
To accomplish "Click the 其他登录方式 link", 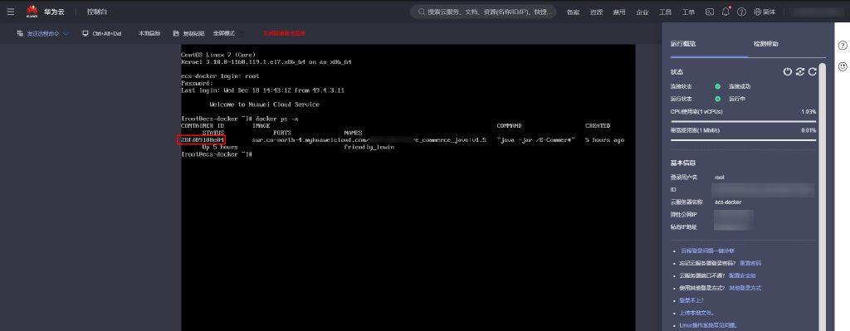I will 745,288.
